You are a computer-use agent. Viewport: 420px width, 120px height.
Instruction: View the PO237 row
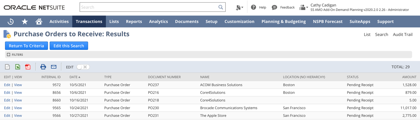tap(18, 85)
